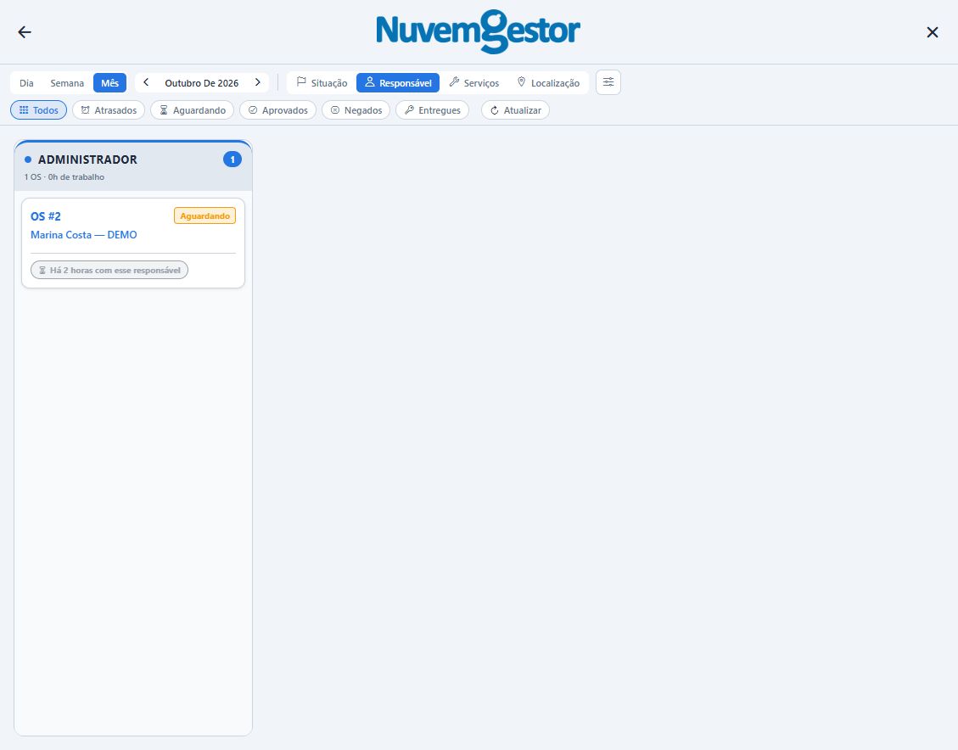Close the panel with the X icon
The image size is (958, 750).
coord(933,31)
